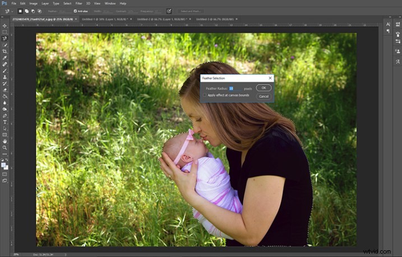Switch to the Untitled-2 document tab

click(161, 19)
